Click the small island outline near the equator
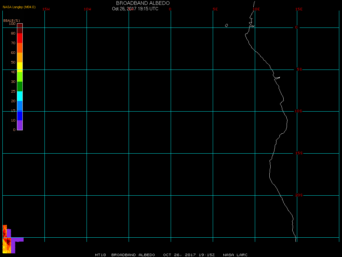The width and height of the screenshot is (342, 257). (227, 25)
